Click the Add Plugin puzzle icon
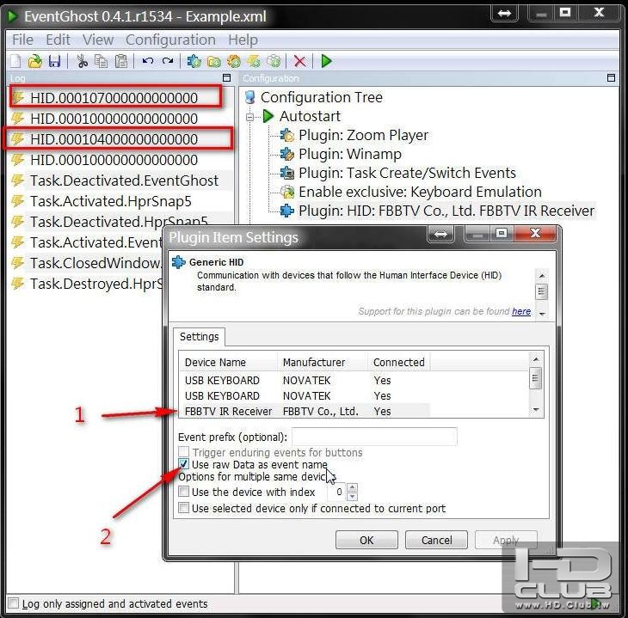 [x=194, y=61]
